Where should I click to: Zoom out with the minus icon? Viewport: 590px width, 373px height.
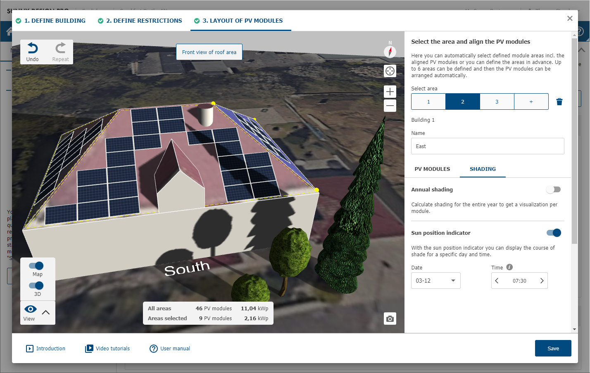(390, 106)
